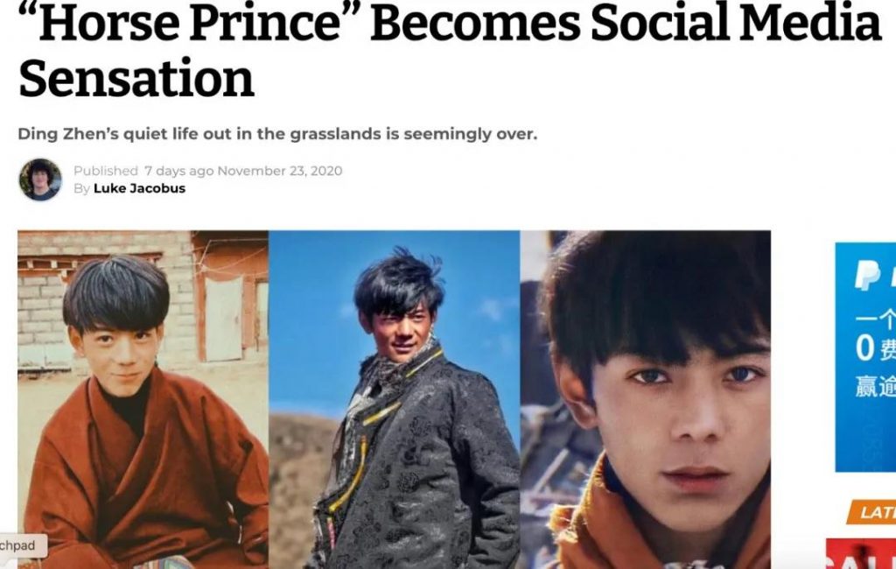Open the middle photo with the blue sky
Viewport: 896px width, 569px height.
pos(395,400)
